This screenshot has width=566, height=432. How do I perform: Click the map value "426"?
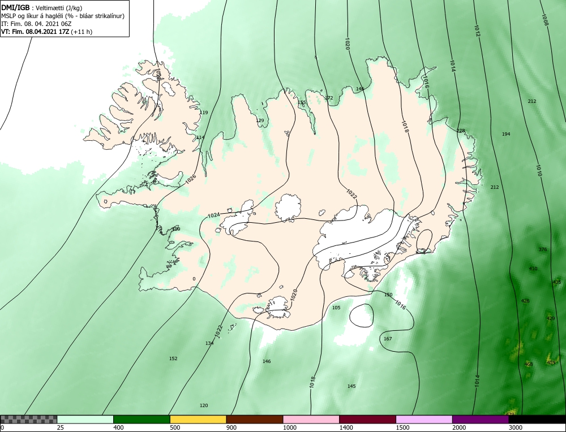pyautogui.click(x=525, y=301)
